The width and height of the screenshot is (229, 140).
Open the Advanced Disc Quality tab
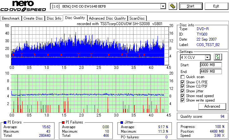point(107,18)
